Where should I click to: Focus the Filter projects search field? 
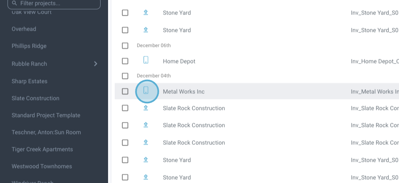[58, 3]
